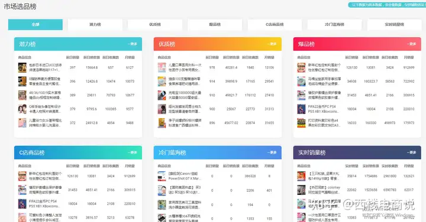
Task: Click the 前日收藏数 column header in 爆品榜
Action: pyautogui.click(x=390, y=57)
